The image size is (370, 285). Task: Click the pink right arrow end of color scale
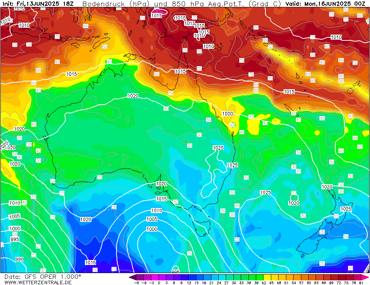tap(364, 277)
